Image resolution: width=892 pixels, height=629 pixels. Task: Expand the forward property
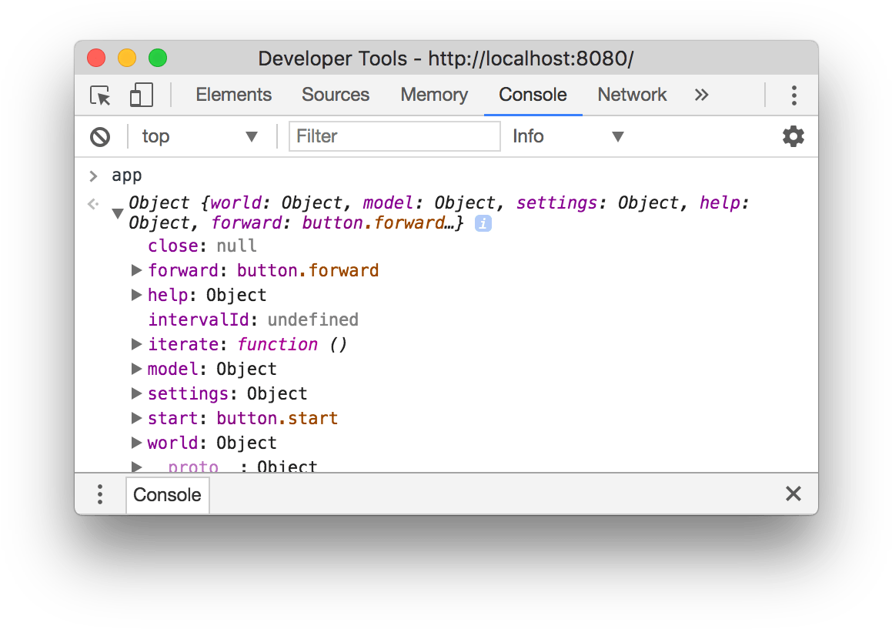(137, 270)
